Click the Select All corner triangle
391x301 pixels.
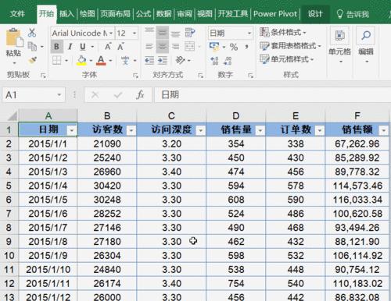pos(12,116)
